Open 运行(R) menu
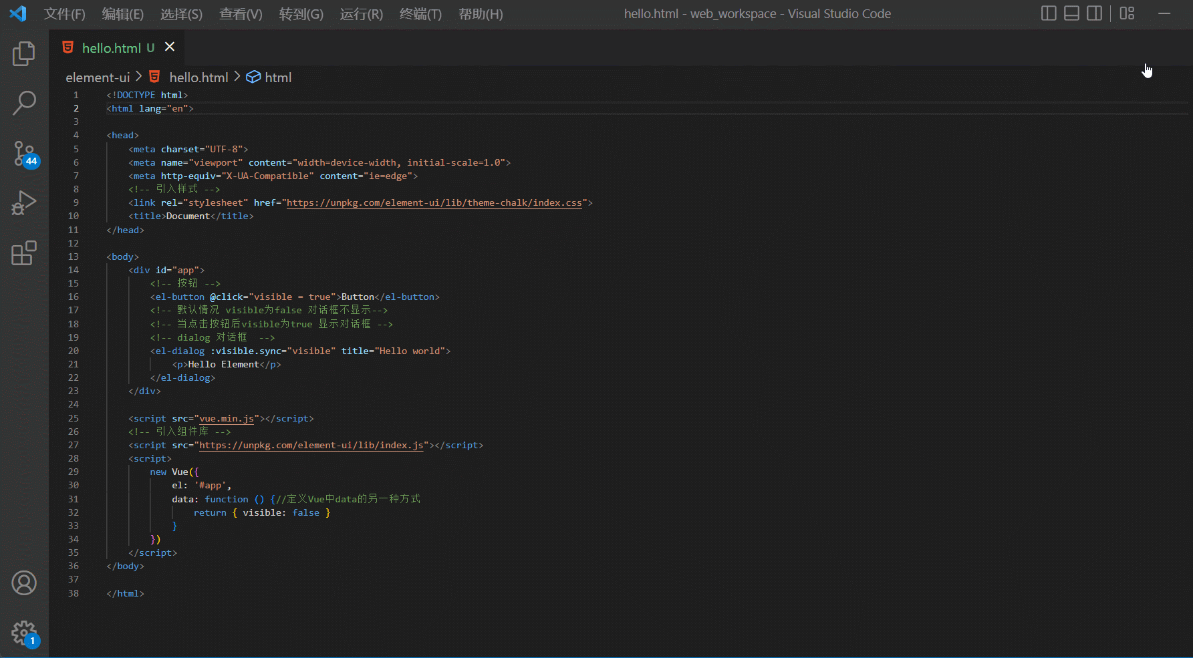Image resolution: width=1193 pixels, height=658 pixels. [x=362, y=14]
